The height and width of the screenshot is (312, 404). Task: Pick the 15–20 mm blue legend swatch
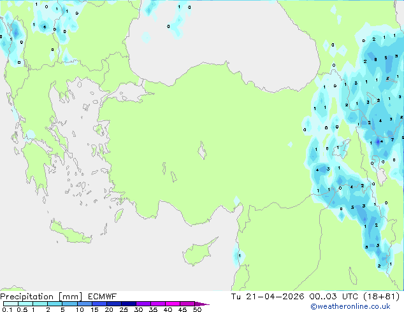[x=99, y=304]
